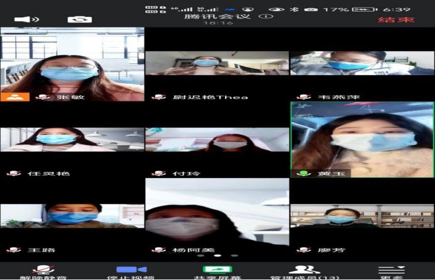Open meeting info icon beside 腾讯会议 title
Viewport: 435px width, 280px height.
(x=266, y=16)
